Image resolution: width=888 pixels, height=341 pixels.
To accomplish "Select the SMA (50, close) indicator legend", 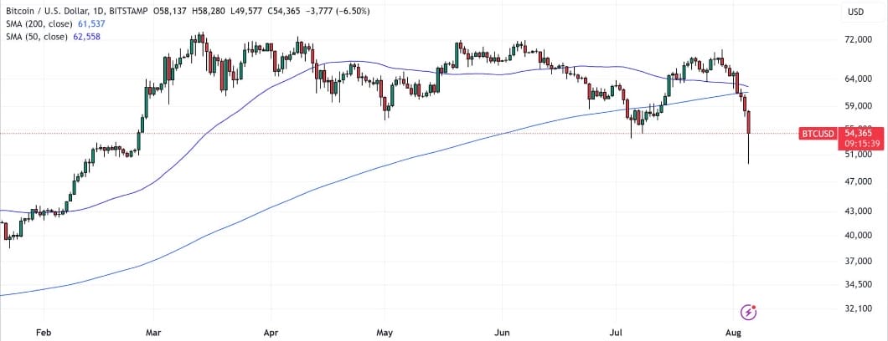I will [34, 35].
